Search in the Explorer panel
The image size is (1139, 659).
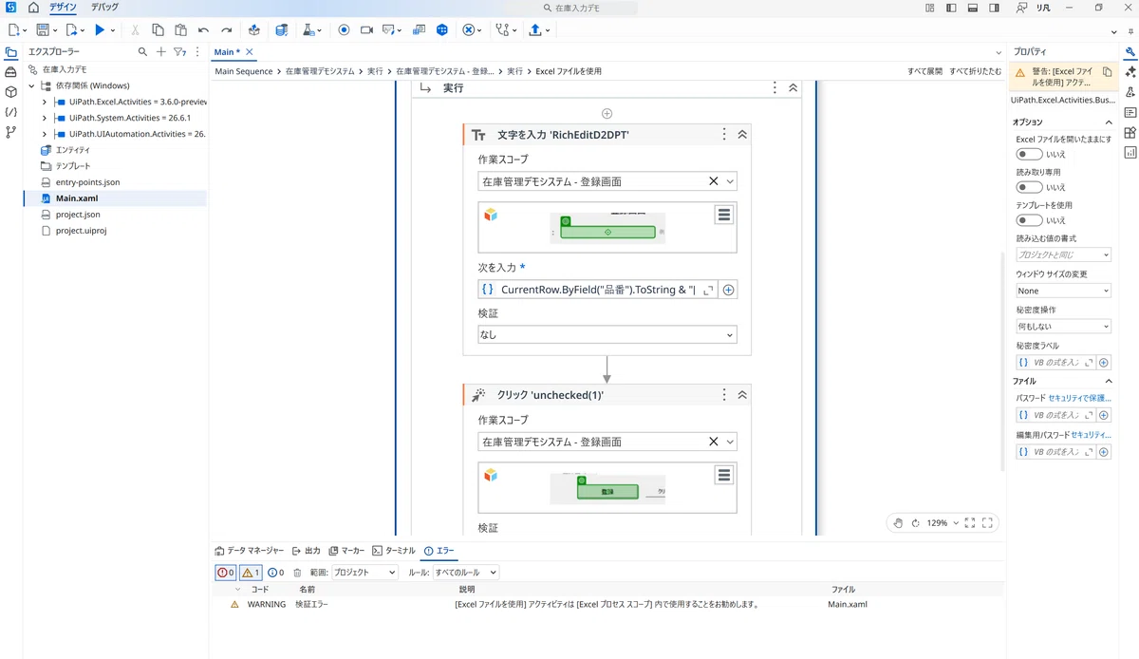[x=143, y=52]
